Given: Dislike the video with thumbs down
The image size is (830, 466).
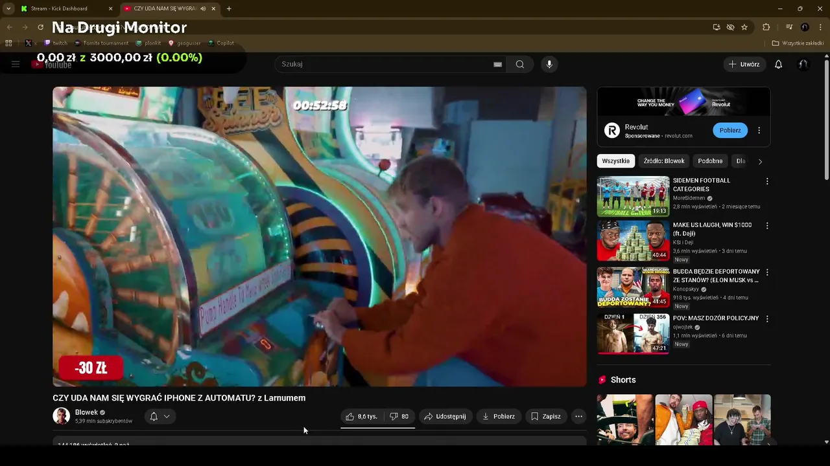Looking at the screenshot, I should tap(399, 417).
